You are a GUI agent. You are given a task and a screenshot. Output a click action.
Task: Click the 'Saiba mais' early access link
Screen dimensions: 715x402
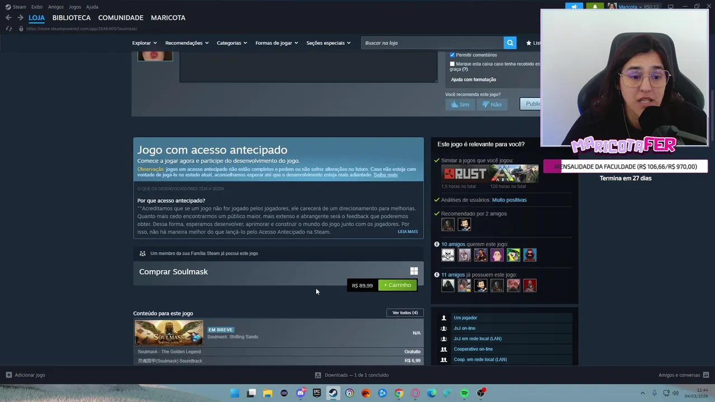[385, 175]
